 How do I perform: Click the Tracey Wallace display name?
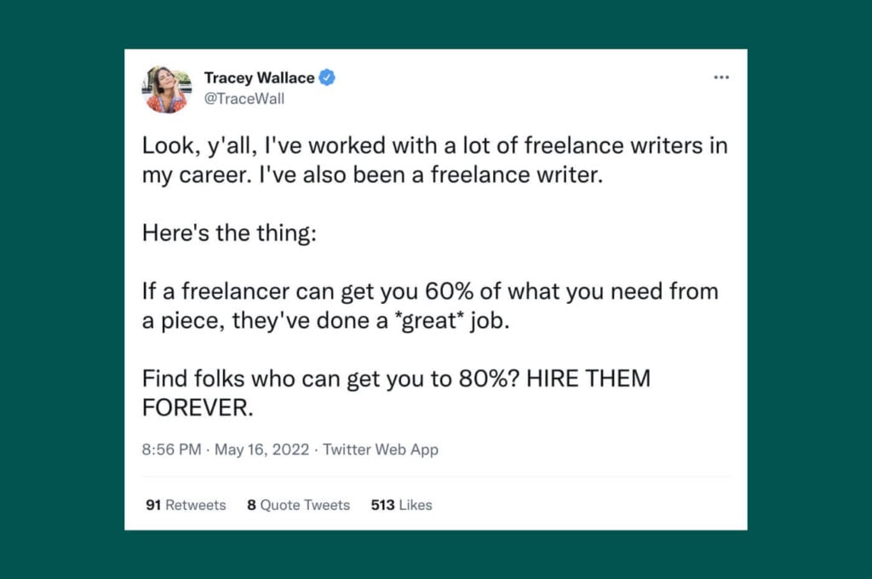click(x=260, y=77)
